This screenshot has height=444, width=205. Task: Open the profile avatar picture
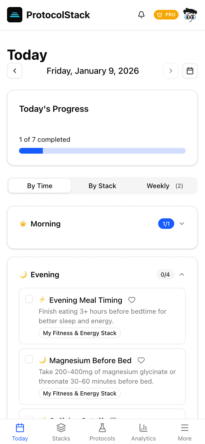click(190, 14)
